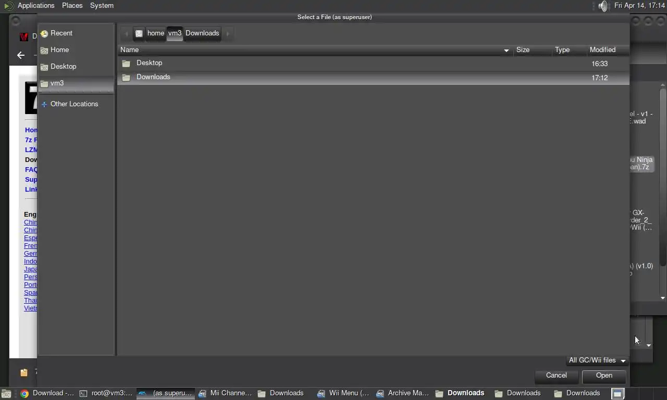Switch to the Chrome Download taskbar window
Viewport: 667px width, 400px height.
tap(47, 393)
